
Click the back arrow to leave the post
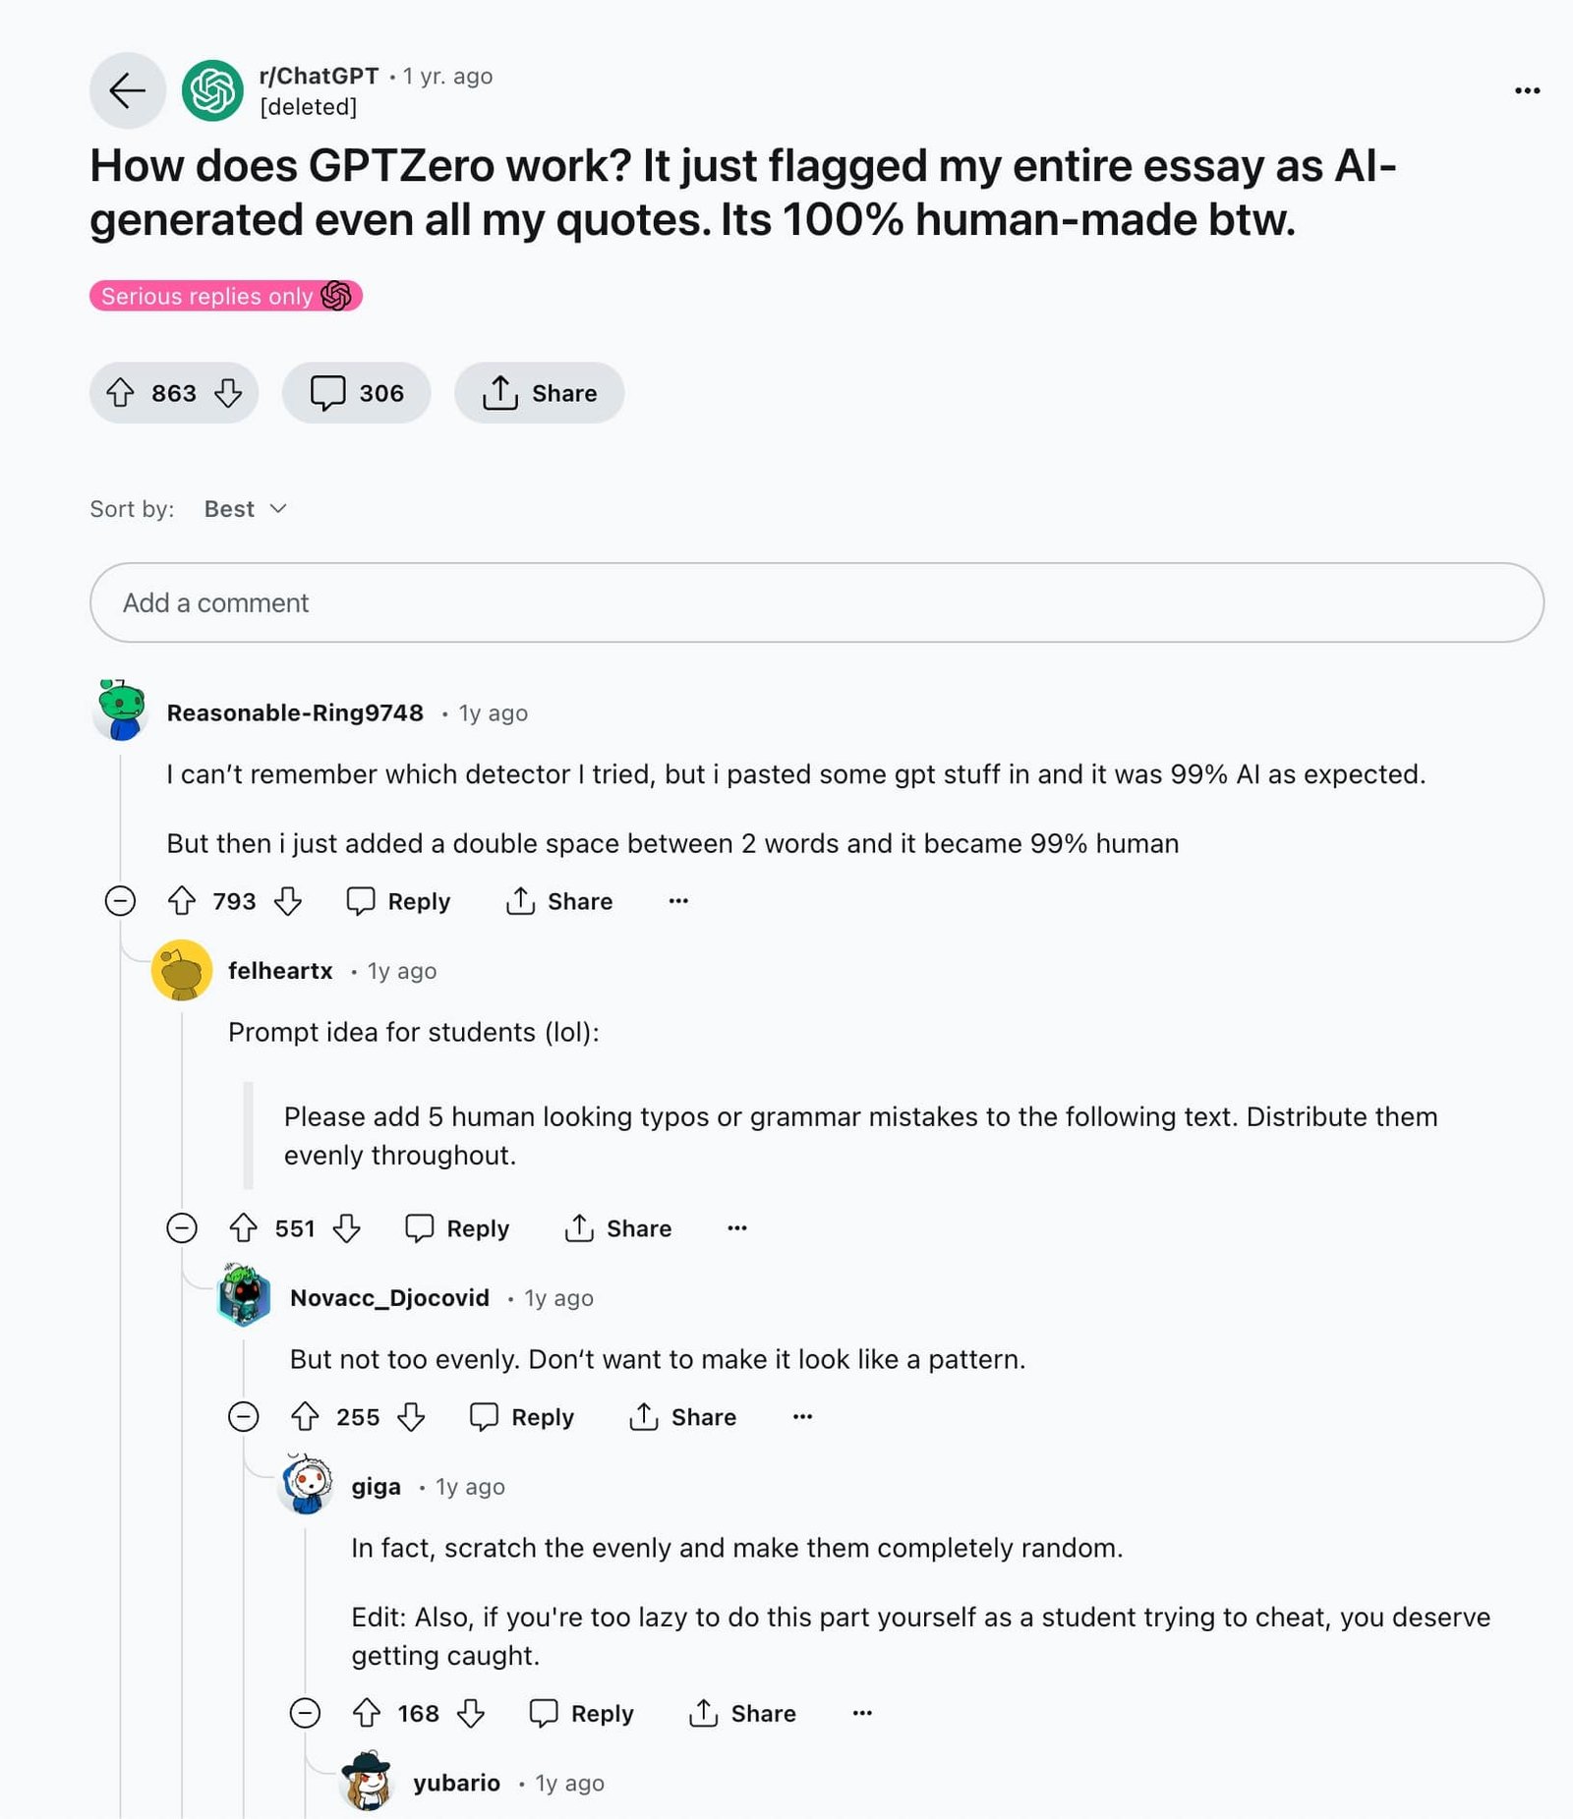pos(127,90)
